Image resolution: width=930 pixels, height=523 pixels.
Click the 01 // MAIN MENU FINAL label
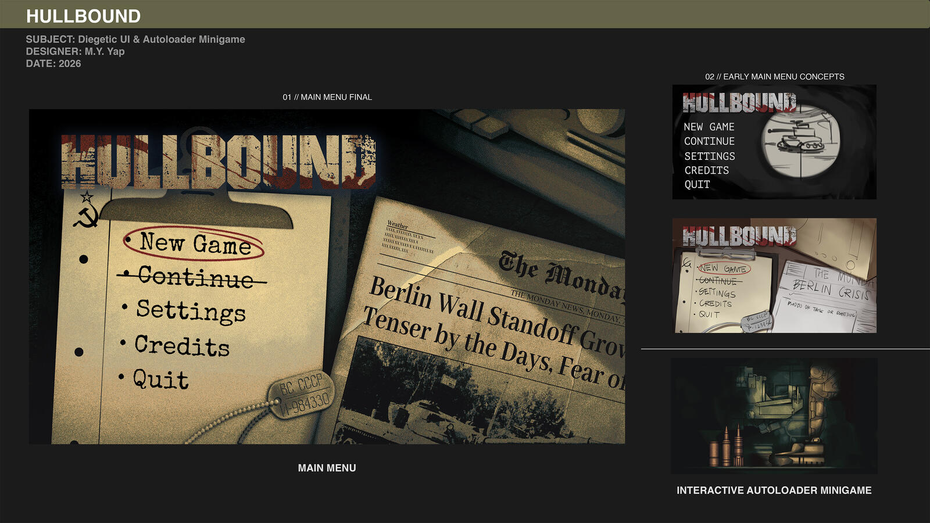327,97
